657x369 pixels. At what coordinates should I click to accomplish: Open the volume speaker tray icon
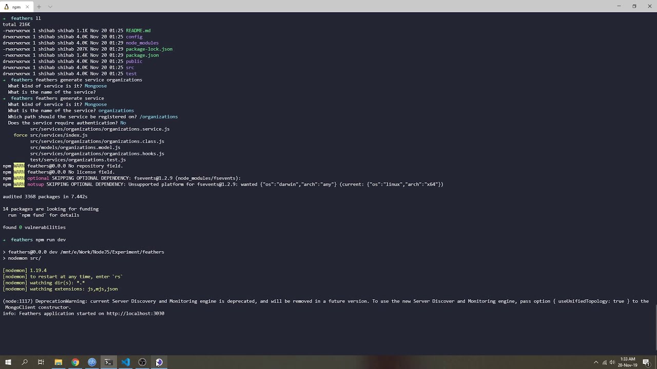pos(612,362)
